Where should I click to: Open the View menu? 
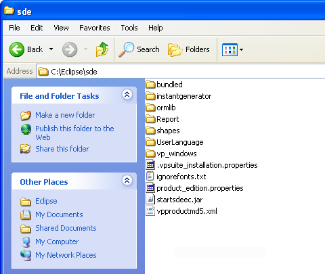click(61, 28)
